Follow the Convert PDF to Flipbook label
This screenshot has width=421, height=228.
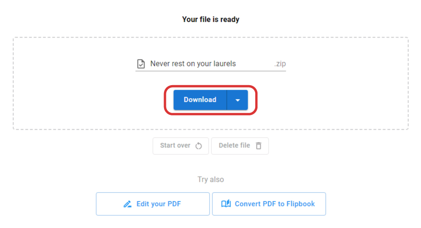pyautogui.click(x=275, y=204)
